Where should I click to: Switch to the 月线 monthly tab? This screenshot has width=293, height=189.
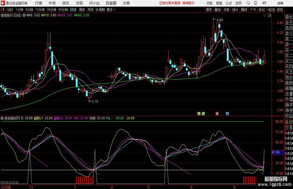click(90, 10)
